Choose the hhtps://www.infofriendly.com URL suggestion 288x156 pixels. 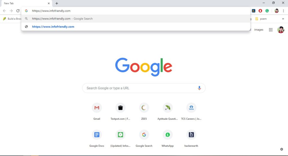pyautogui.click(x=136, y=27)
